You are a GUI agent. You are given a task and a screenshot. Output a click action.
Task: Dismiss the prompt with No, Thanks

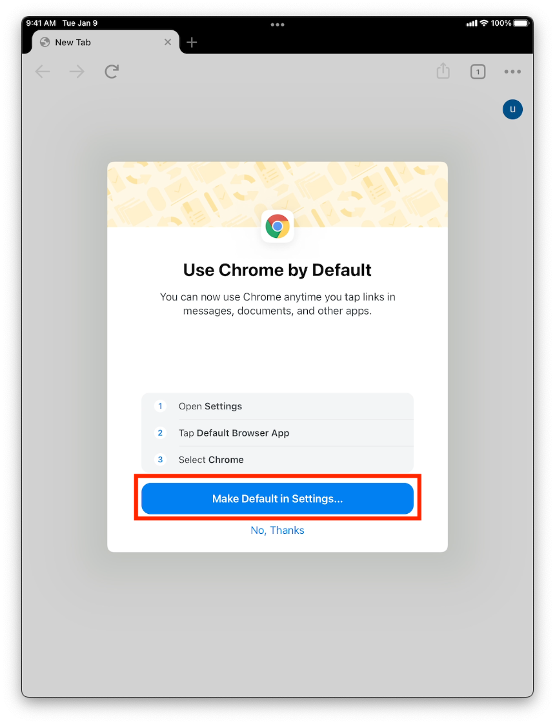[277, 530]
